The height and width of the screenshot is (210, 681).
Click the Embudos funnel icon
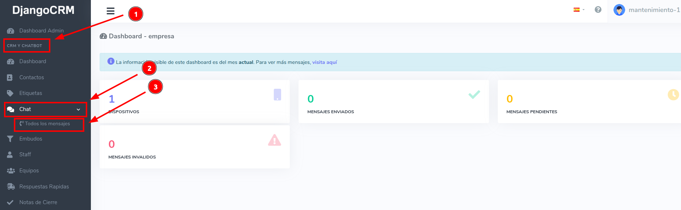(10, 139)
